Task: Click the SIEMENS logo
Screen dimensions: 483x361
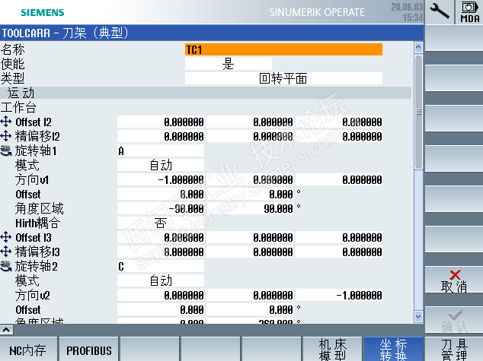Action: [x=43, y=13]
